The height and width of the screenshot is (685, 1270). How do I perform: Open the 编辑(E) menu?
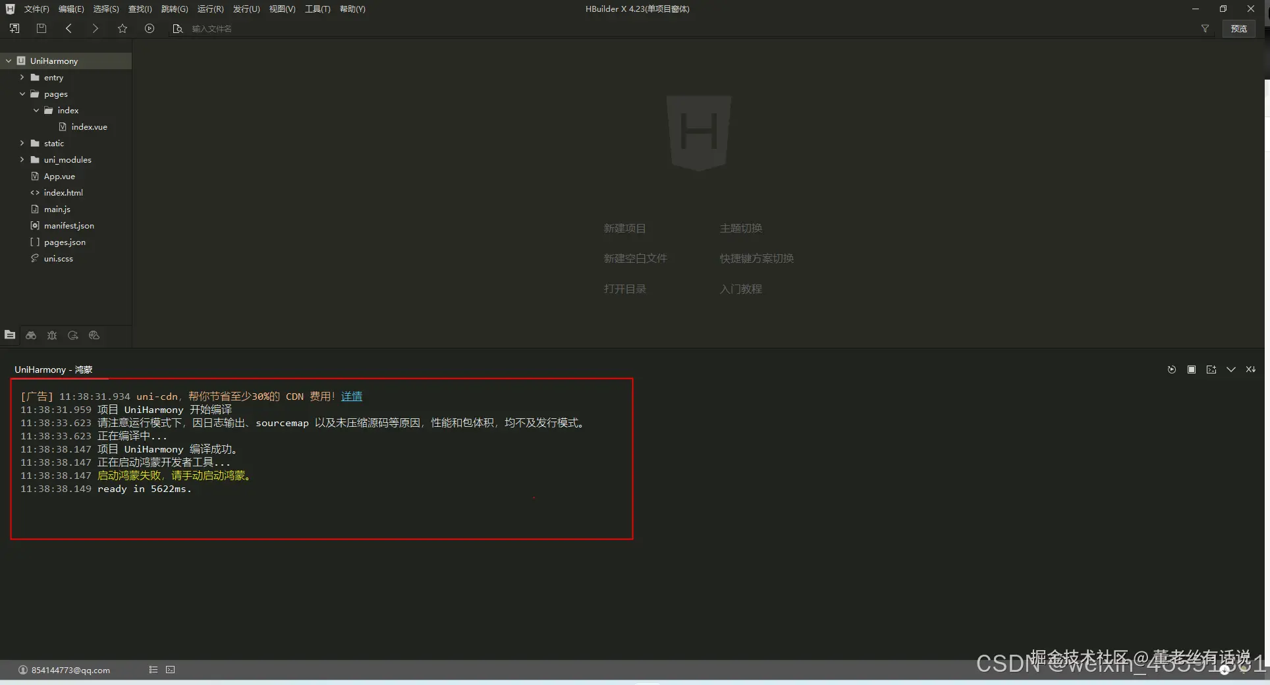tap(71, 9)
